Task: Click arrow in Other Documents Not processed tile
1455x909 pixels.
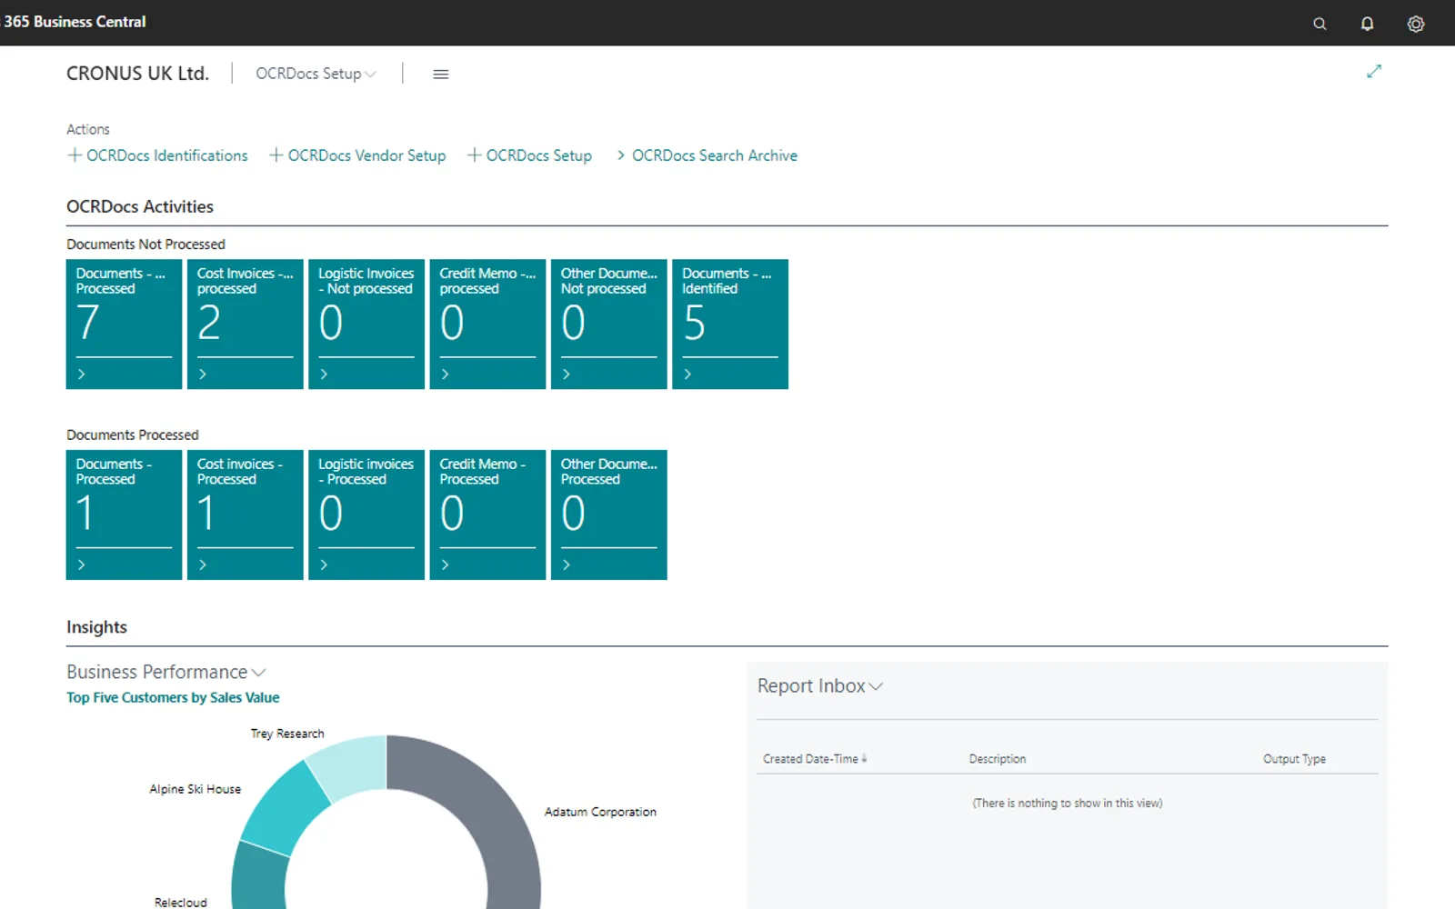Action: tap(567, 374)
